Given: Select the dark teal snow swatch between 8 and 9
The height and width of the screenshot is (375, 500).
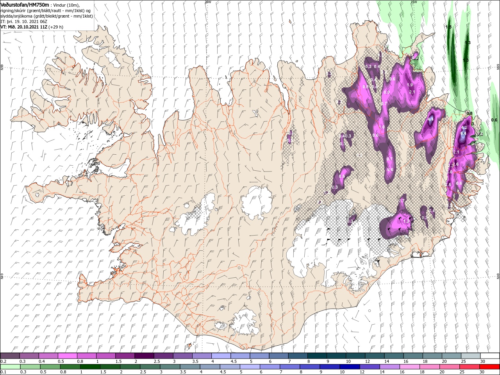Looking at the screenshot, I should pyautogui.click(x=317, y=356).
